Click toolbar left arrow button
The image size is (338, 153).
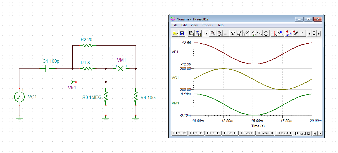309,33
